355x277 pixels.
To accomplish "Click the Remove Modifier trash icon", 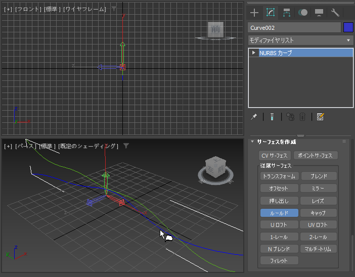I will coord(302,117).
